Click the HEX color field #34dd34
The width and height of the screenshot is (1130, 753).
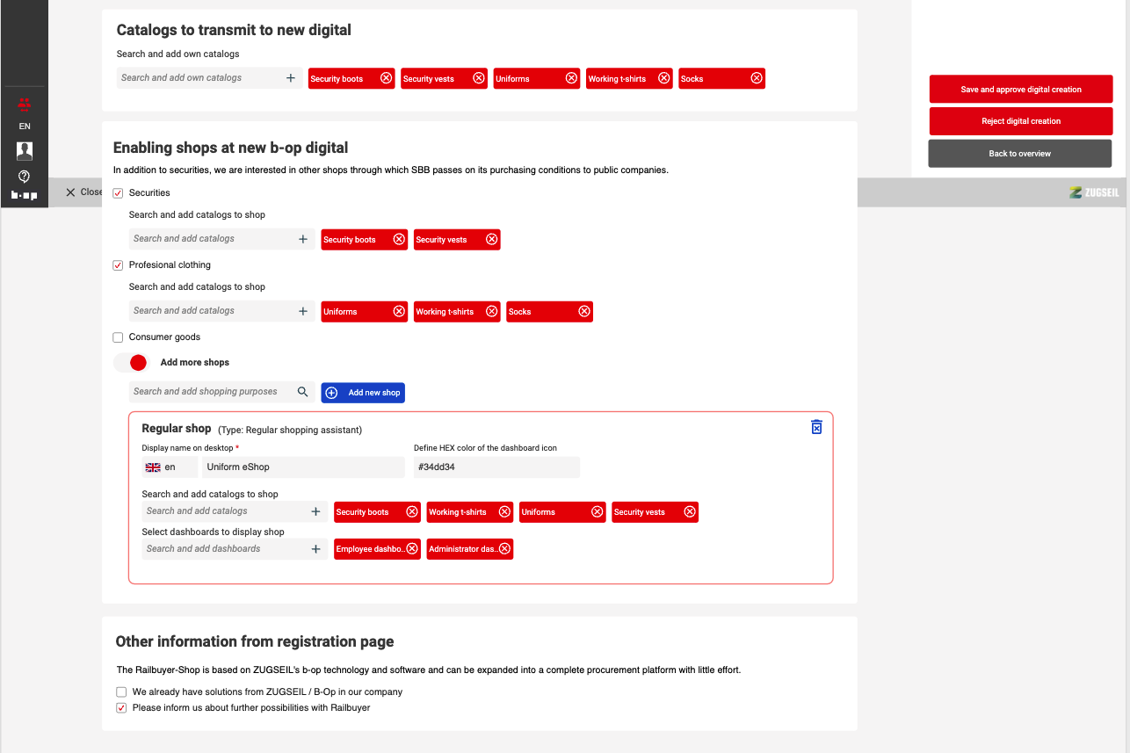496,467
